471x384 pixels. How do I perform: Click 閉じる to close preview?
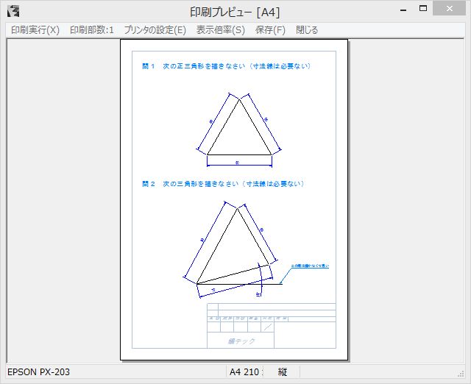click(307, 30)
